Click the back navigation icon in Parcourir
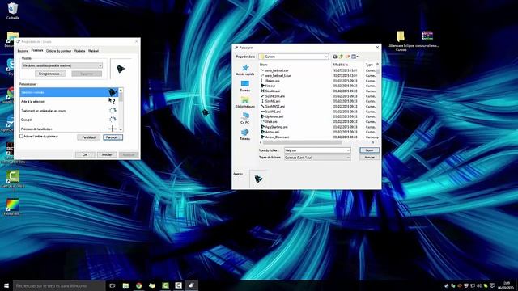 pyautogui.click(x=335, y=57)
